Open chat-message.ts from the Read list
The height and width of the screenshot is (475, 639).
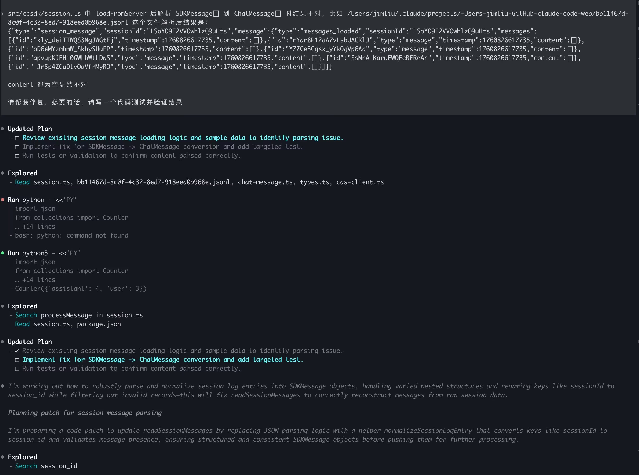pos(265,182)
